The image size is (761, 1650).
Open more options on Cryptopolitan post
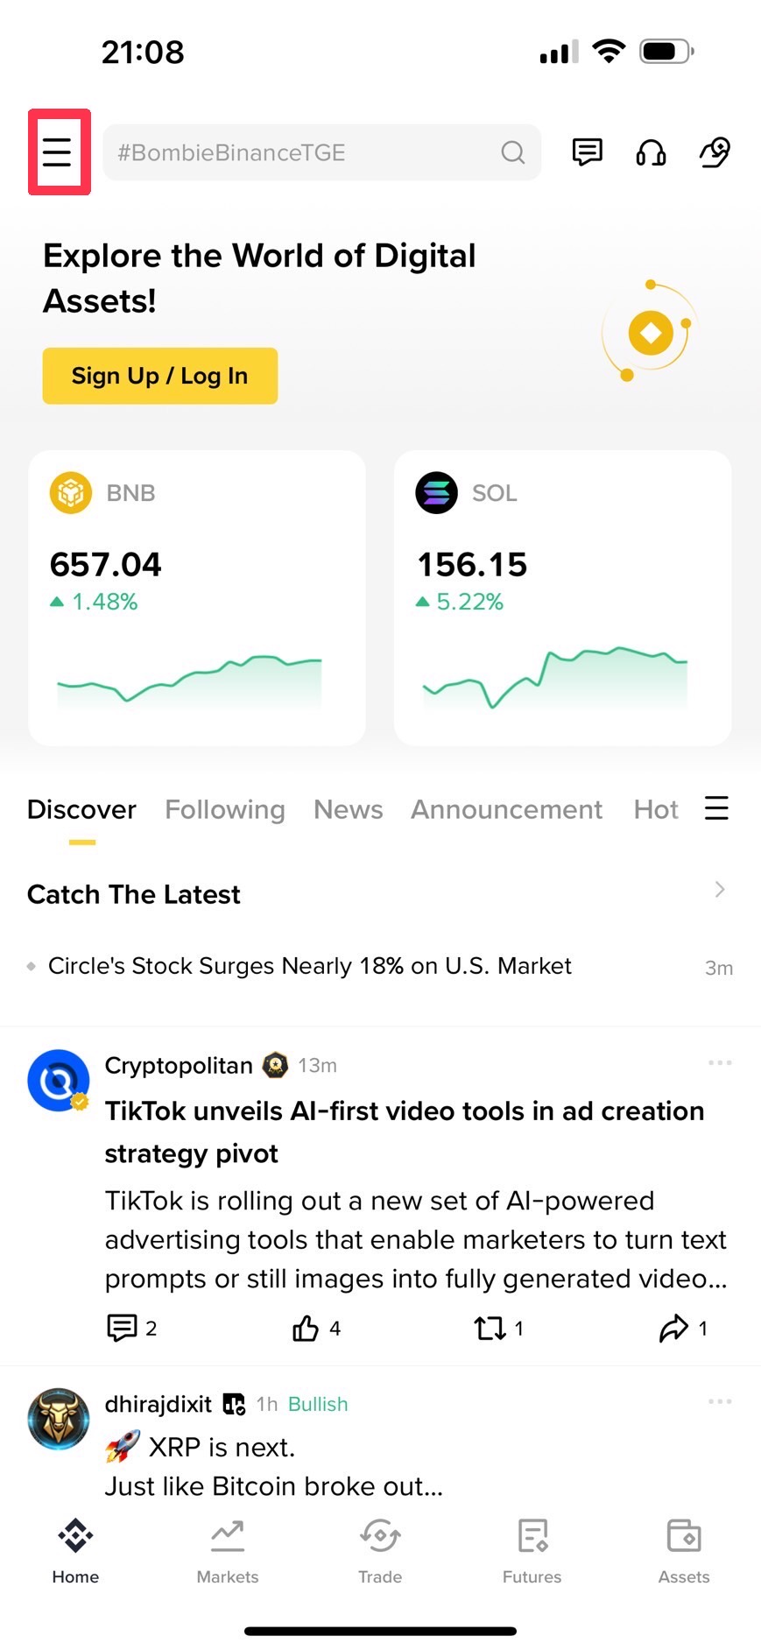click(720, 1062)
